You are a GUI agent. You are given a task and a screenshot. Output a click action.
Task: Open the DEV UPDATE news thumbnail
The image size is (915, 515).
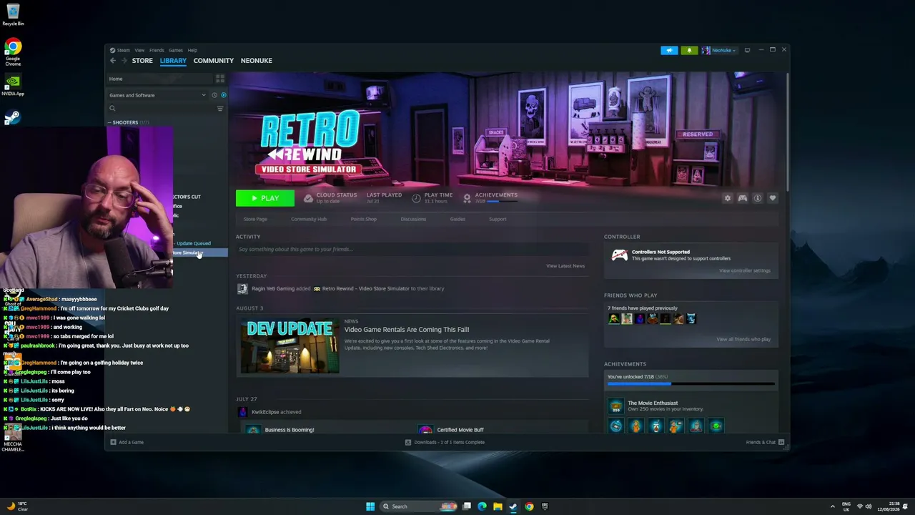(290, 346)
